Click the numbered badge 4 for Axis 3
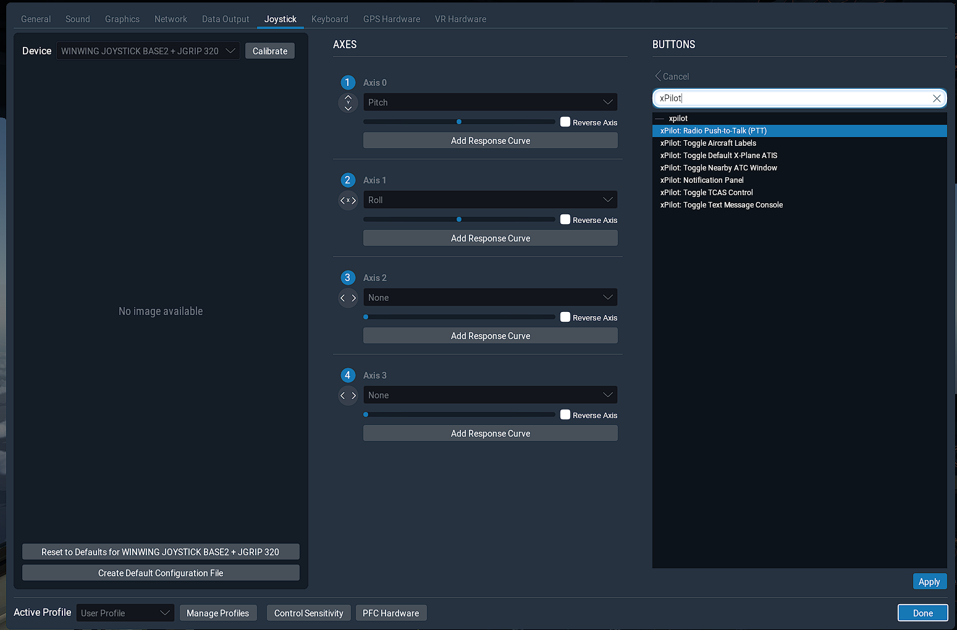The height and width of the screenshot is (630, 957). (348, 375)
